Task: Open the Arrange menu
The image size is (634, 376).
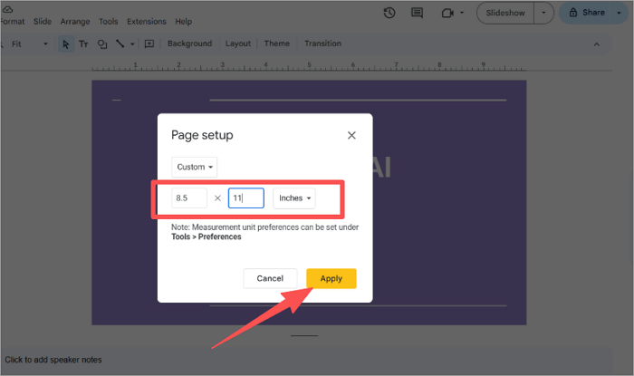Action: pos(75,21)
